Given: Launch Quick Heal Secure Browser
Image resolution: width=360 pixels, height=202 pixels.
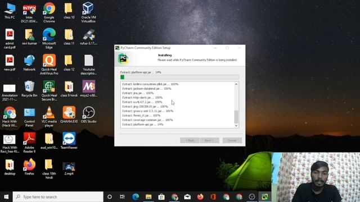Looking at the screenshot, I should (49, 91).
